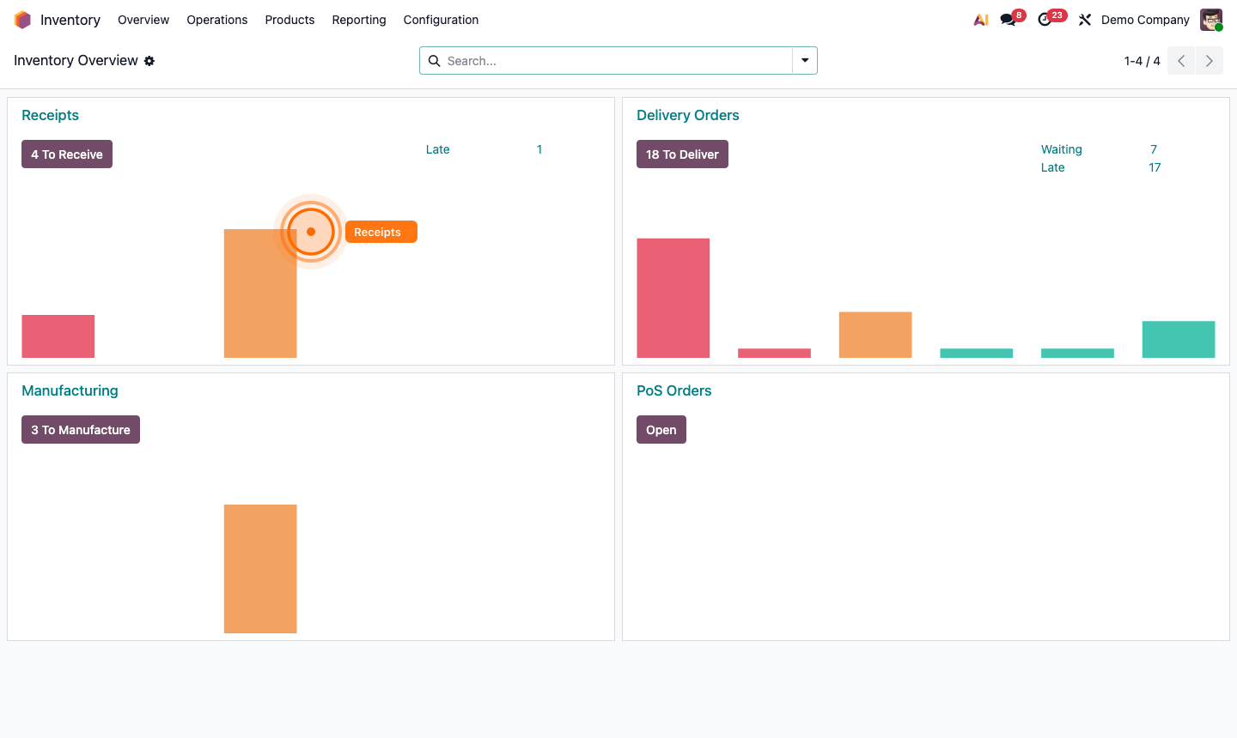Expand the search filters dropdown arrow
This screenshot has height=738, width=1237.
tap(804, 61)
